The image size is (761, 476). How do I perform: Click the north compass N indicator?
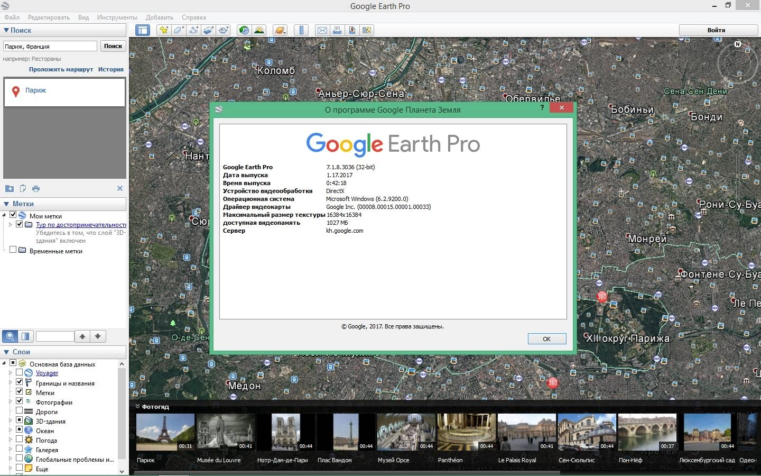point(738,44)
